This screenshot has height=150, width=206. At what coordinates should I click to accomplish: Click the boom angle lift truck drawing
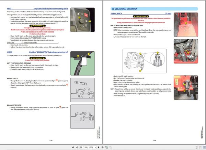point(82,90)
